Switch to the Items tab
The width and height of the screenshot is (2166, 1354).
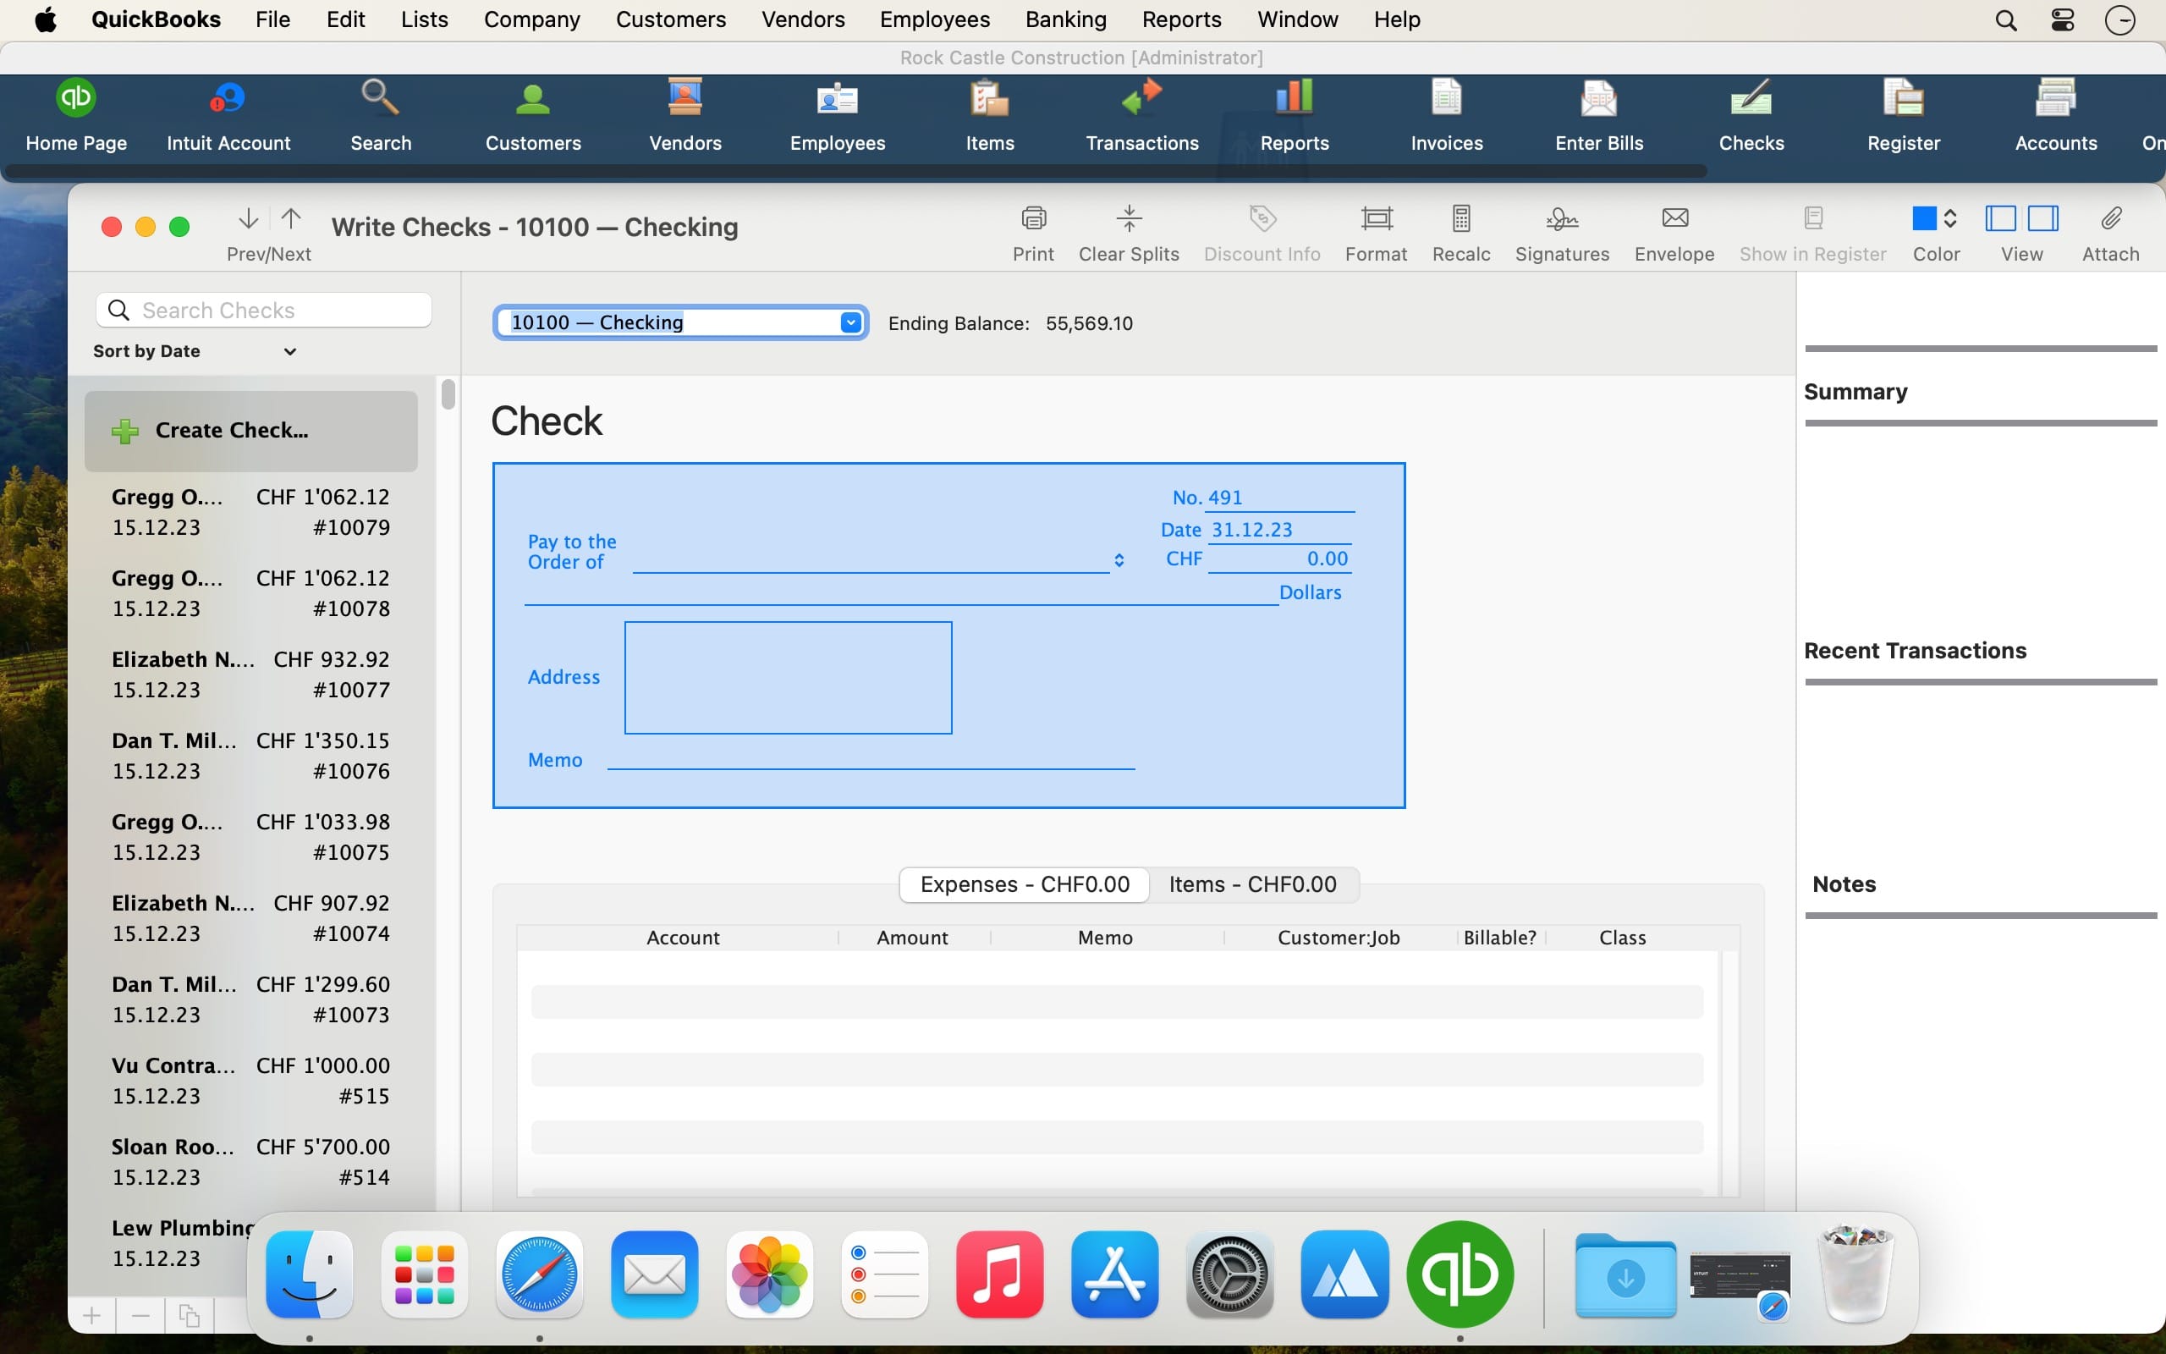[1253, 885]
